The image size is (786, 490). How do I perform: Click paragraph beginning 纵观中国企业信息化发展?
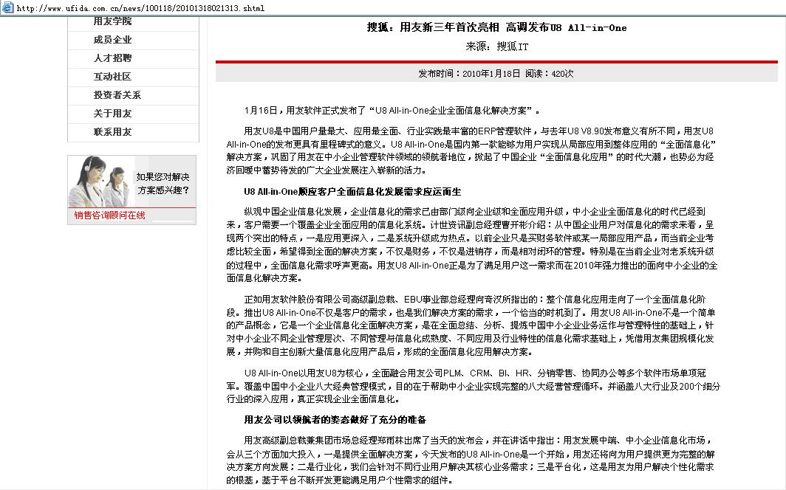[472, 245]
